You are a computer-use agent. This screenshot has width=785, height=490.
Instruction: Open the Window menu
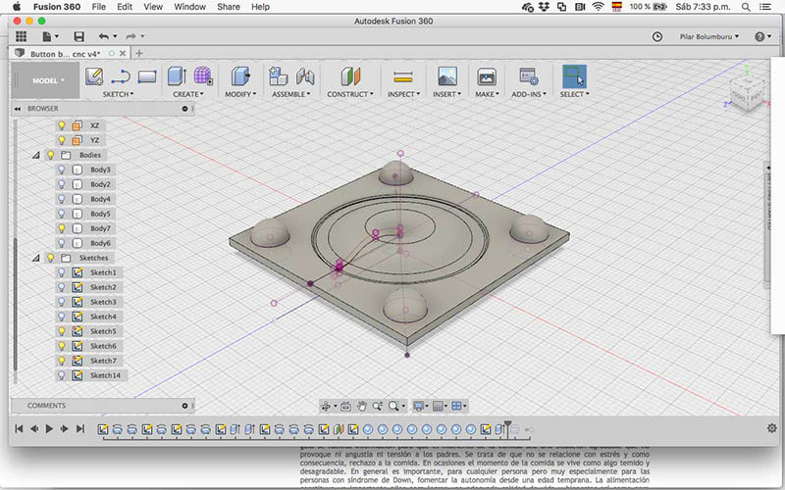coord(189,7)
